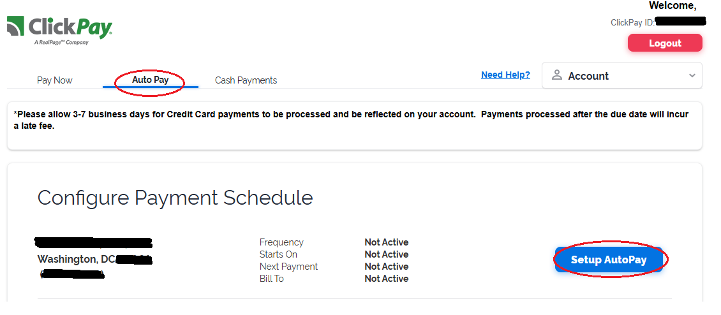Start the Setup AutoPay button

[609, 260]
